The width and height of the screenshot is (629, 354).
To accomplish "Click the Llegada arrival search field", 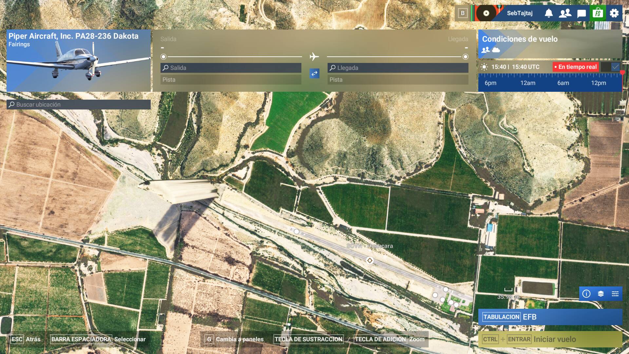I will point(398,68).
